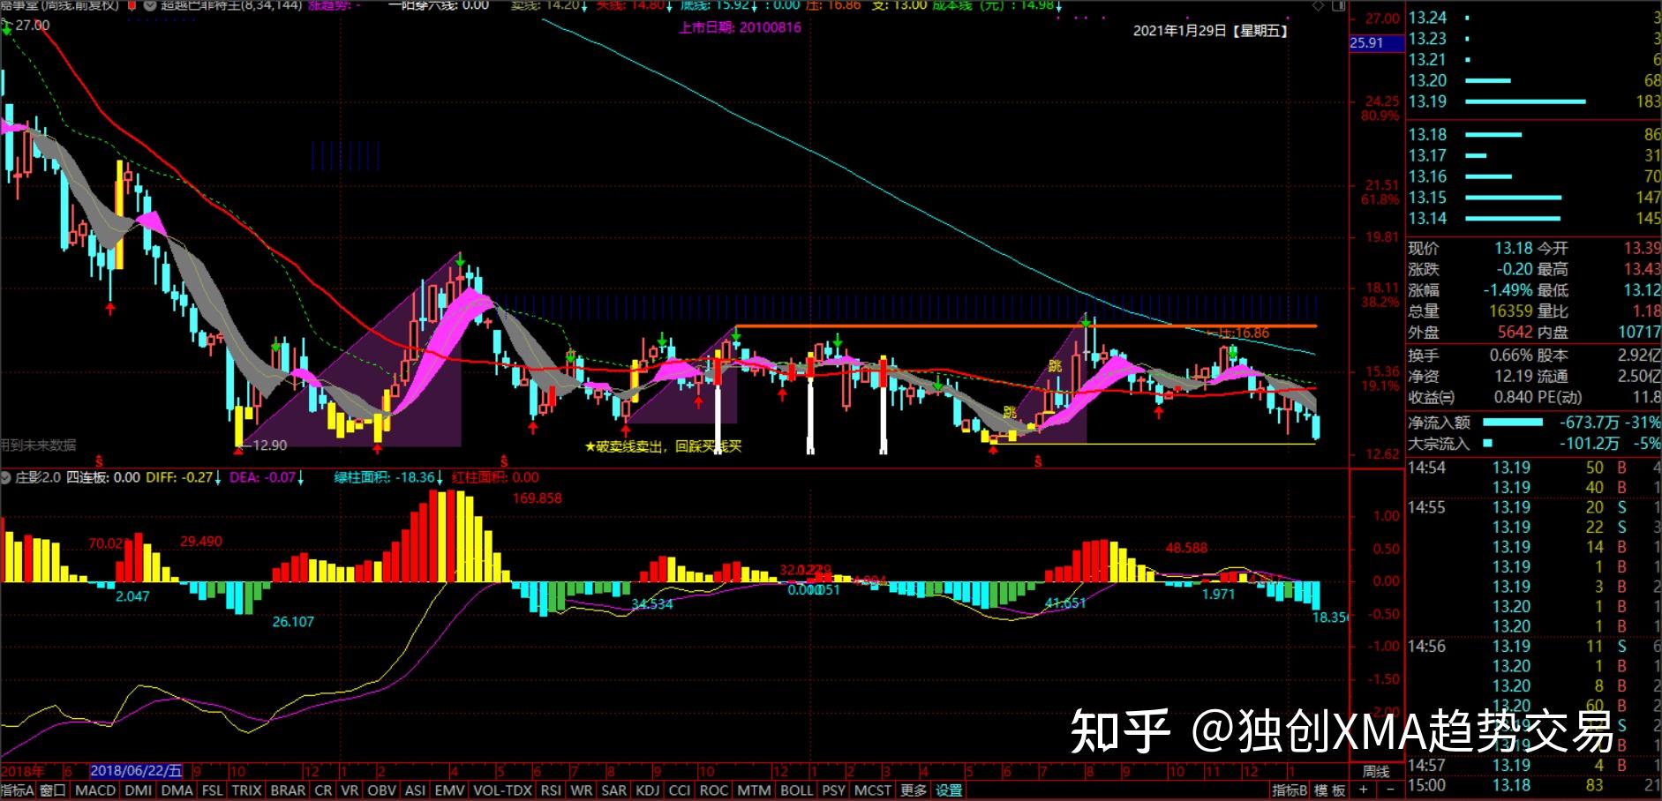
Task: Click the 14:54 trade tick row
Action: 1534,468
